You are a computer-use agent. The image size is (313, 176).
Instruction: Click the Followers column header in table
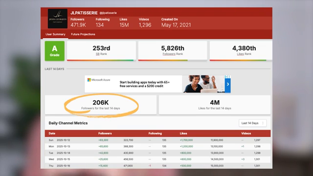(105, 133)
